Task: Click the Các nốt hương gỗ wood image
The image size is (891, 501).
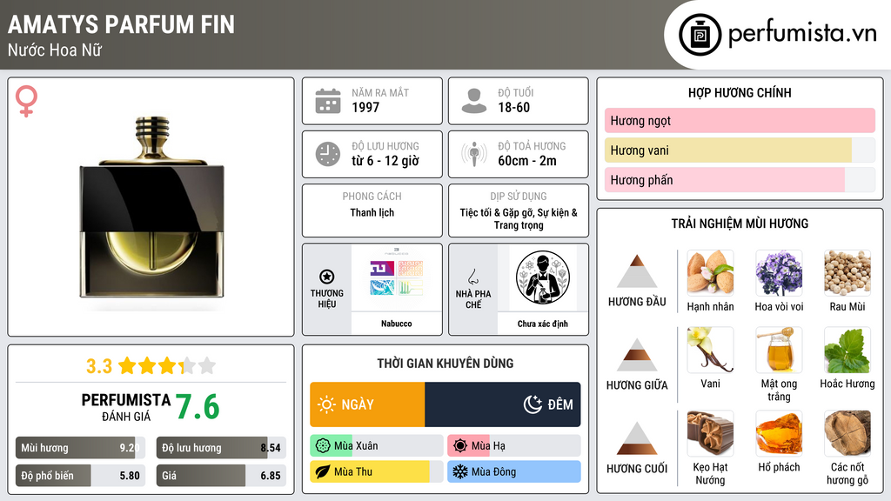Action: click(x=847, y=433)
